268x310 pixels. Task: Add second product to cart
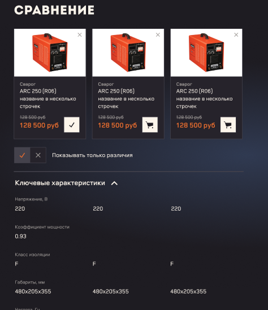click(x=150, y=125)
